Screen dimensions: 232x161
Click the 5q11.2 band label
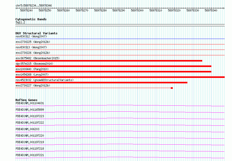click(x=20, y=22)
